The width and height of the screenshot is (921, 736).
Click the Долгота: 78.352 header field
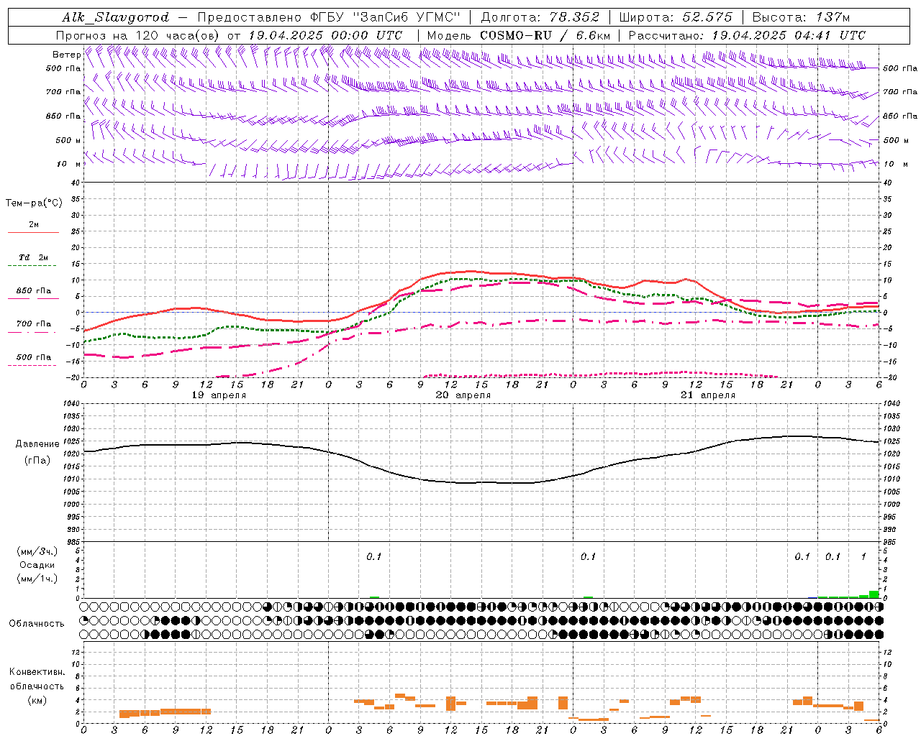(x=540, y=17)
